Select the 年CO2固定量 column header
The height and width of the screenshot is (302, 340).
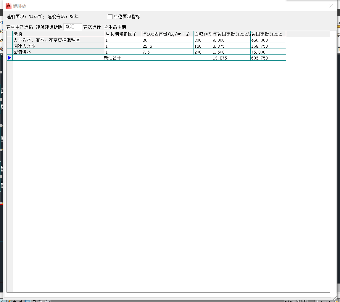tap(167, 34)
